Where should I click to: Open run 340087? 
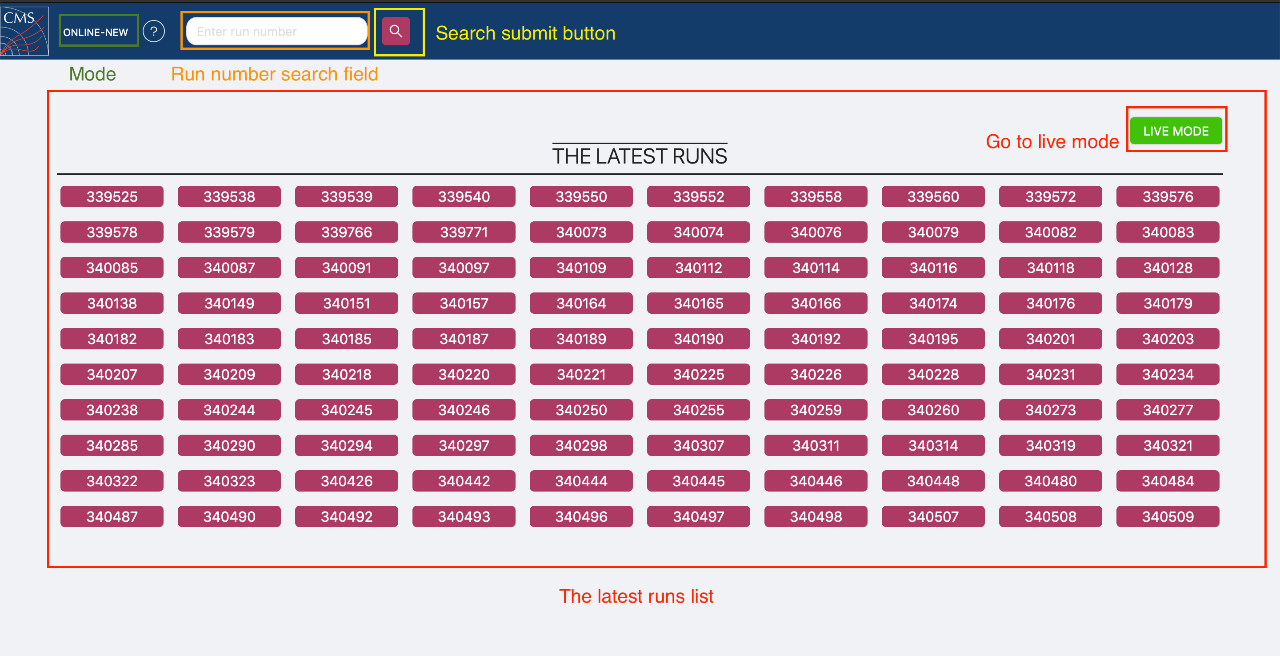[x=229, y=268]
